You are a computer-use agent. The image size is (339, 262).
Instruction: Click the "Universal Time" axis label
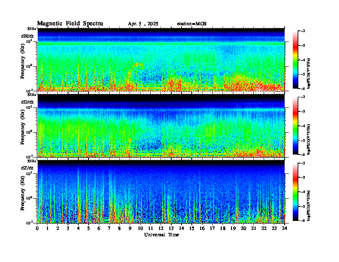[162, 235]
